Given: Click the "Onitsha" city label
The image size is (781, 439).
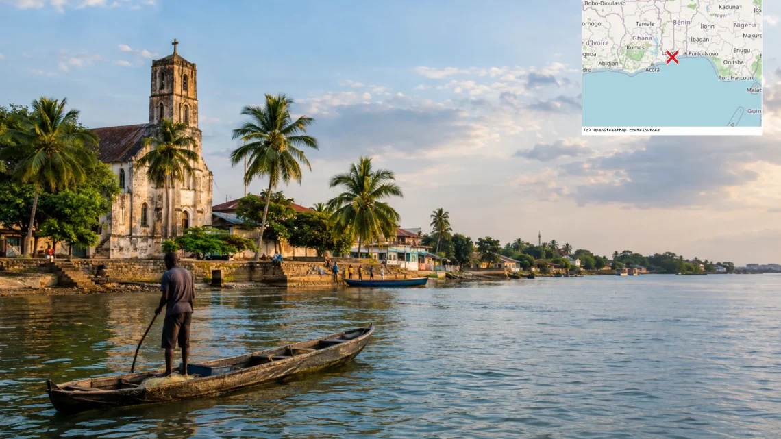Looking at the screenshot, I should [733, 62].
